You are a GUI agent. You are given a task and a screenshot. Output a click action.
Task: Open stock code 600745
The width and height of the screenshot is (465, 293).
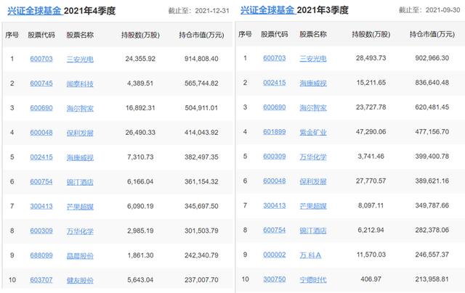(x=41, y=83)
